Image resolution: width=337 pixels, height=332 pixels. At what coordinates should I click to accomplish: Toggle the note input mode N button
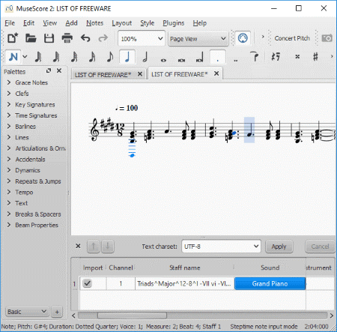pyautogui.click(x=13, y=57)
